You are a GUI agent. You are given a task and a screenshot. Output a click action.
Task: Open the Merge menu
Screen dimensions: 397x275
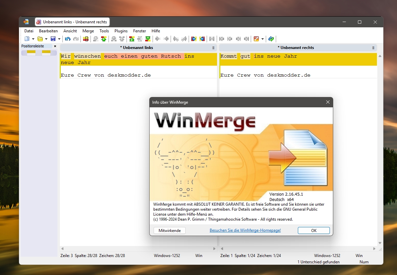(88, 31)
